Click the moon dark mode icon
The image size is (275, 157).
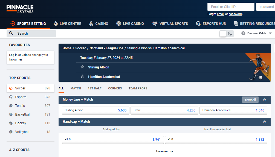click(x=230, y=34)
